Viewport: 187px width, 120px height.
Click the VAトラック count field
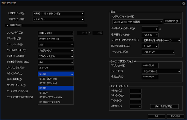136,96
